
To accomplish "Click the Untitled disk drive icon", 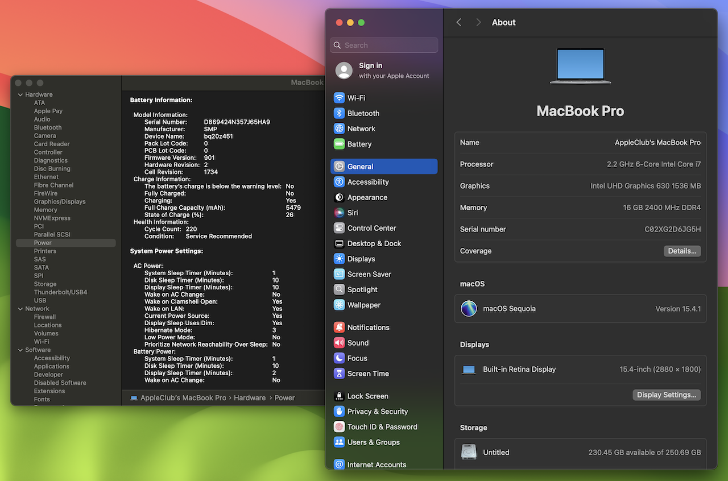I will pos(469,453).
